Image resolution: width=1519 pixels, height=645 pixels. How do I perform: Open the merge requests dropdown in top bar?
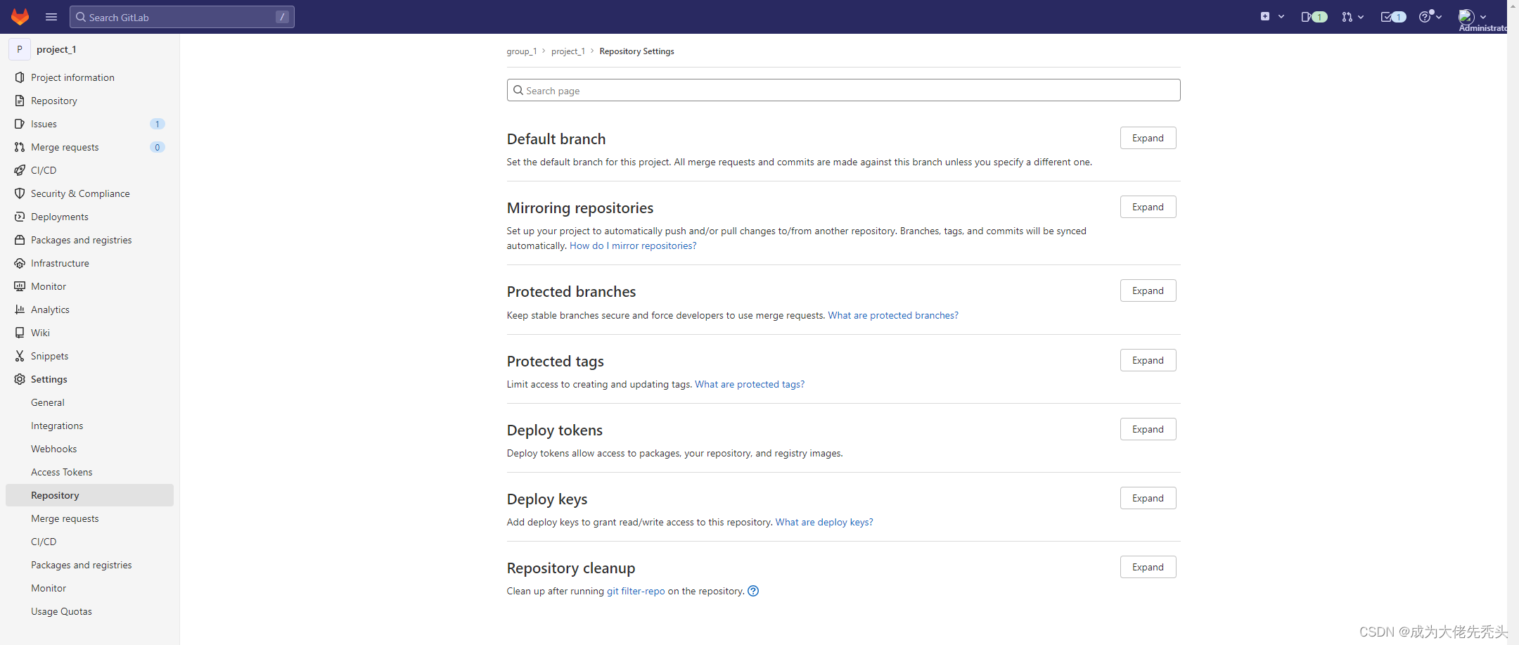pyautogui.click(x=1352, y=17)
